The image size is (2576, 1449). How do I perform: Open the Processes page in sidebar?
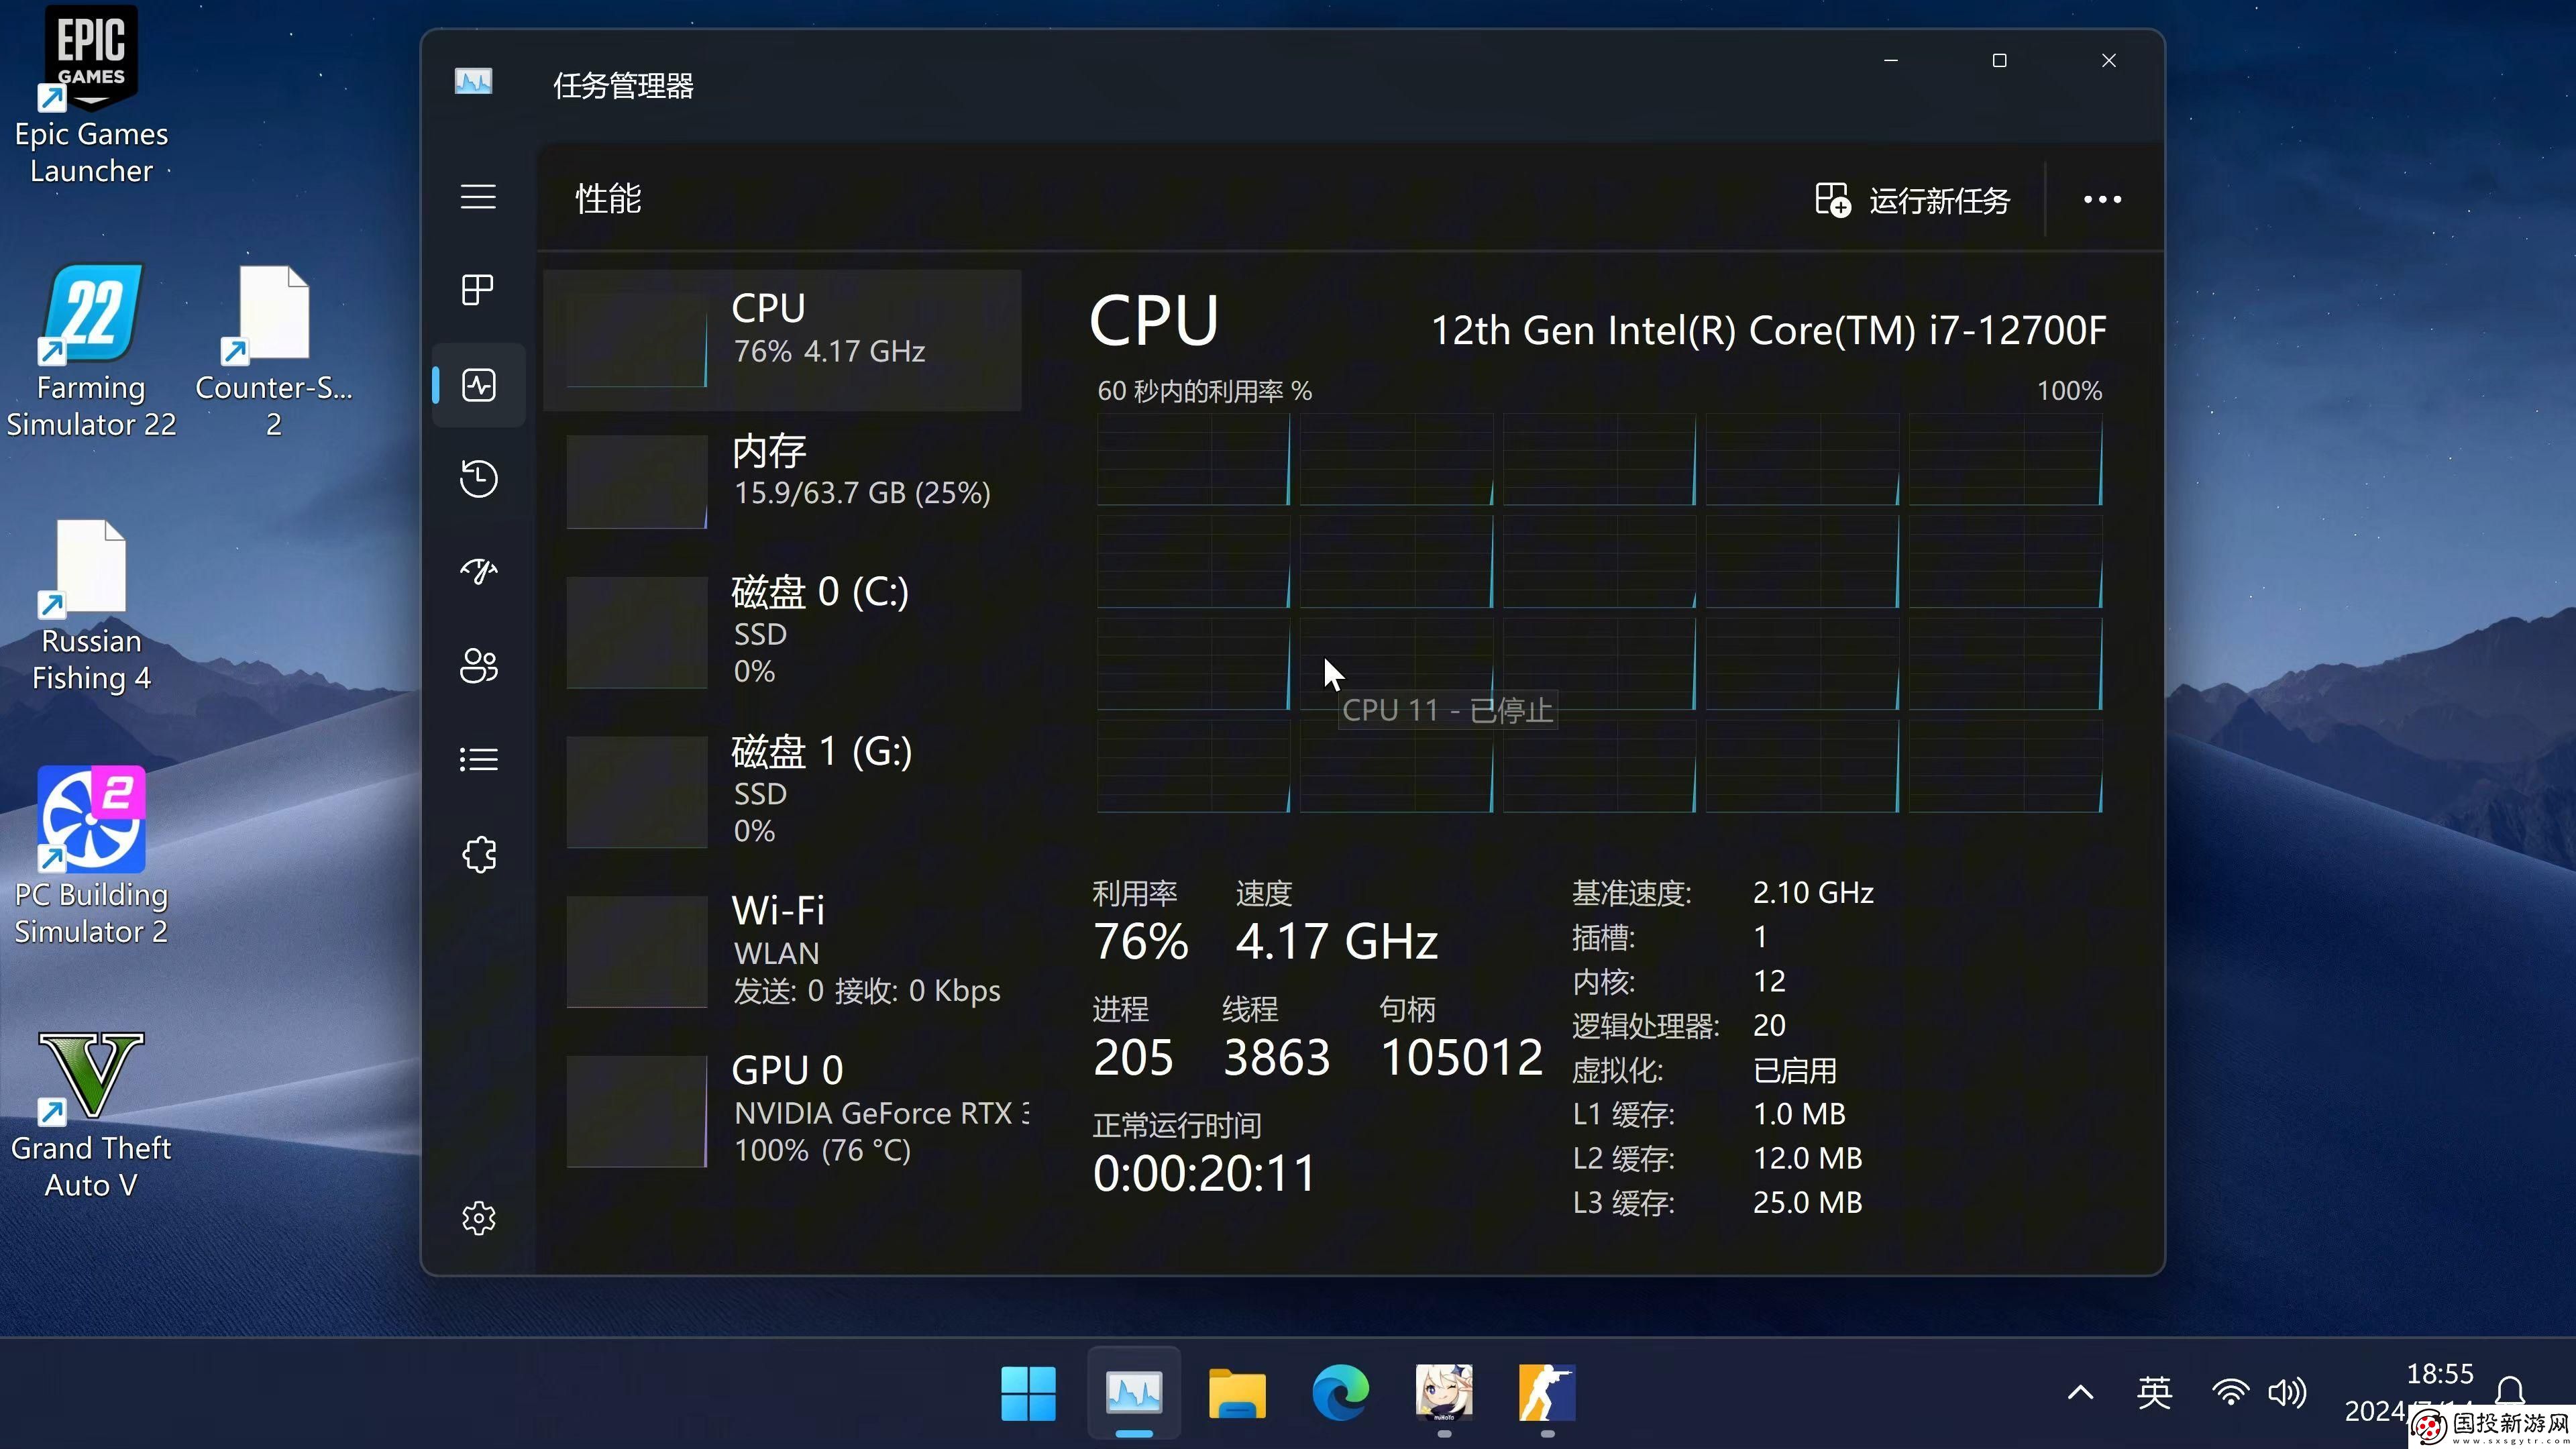point(478,290)
